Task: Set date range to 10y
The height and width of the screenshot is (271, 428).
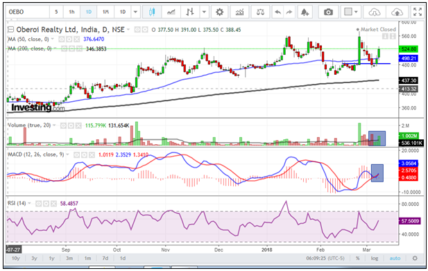Action: pyautogui.click(x=16, y=259)
